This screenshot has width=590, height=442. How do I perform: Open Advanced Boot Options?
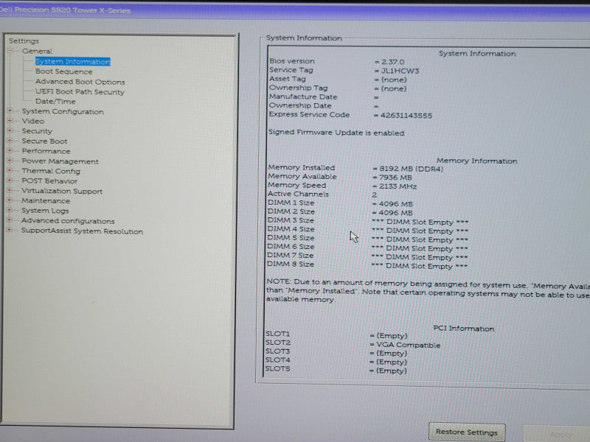coord(80,82)
